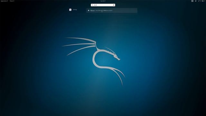Open the About search result
Screen dimensions: 206x116
(x=112, y=11)
